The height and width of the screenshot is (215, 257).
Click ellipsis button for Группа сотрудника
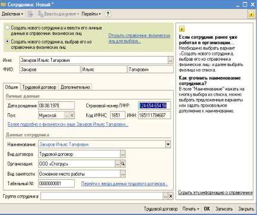tap(165, 197)
